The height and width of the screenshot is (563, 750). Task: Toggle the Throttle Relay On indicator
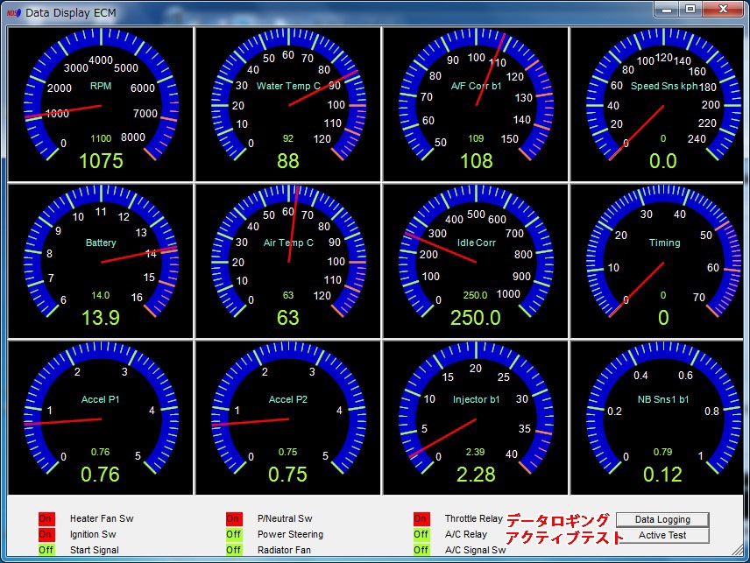[421, 519]
